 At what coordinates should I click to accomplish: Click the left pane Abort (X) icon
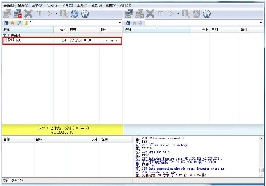pos(28,14)
